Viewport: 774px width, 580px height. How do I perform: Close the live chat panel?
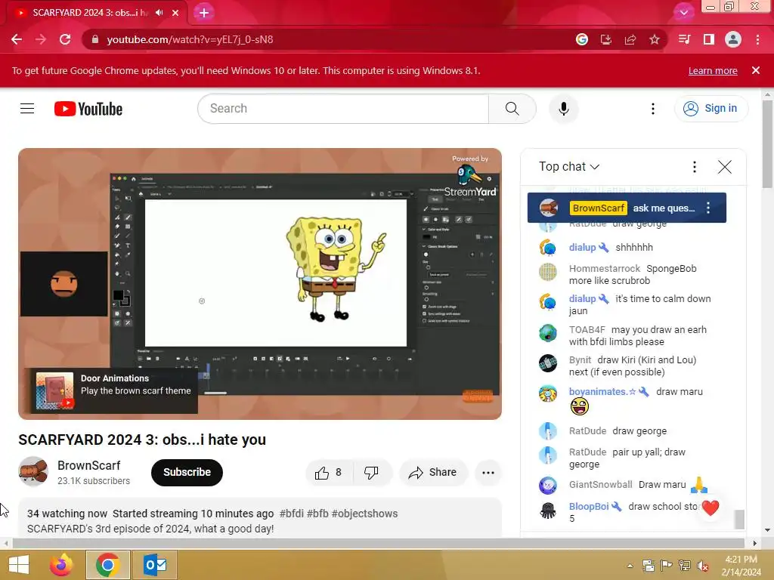click(x=725, y=167)
